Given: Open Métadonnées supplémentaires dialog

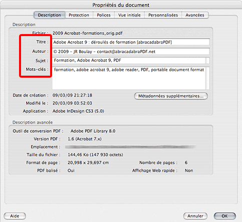Looking at the screenshot, I should tap(171, 96).
